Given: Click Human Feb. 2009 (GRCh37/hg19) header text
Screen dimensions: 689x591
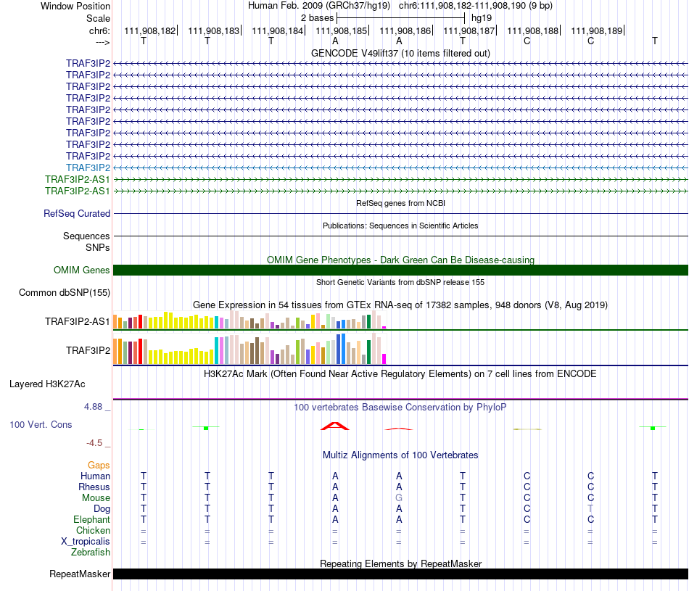Looking at the screenshot, I should [319, 6].
